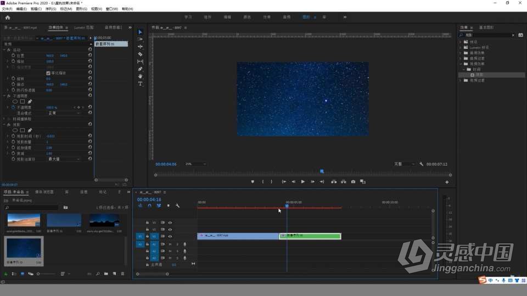Select the Hand tool
The image size is (527, 296).
click(x=140, y=76)
